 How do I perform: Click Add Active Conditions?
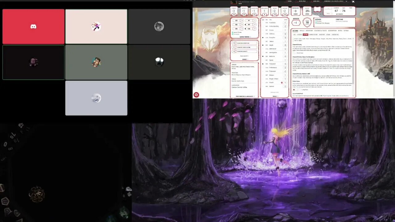(342, 21)
